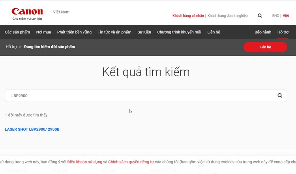Open LASER SHOT LBP2900/ 2900B result
This screenshot has width=296, height=174.
(x=32, y=129)
